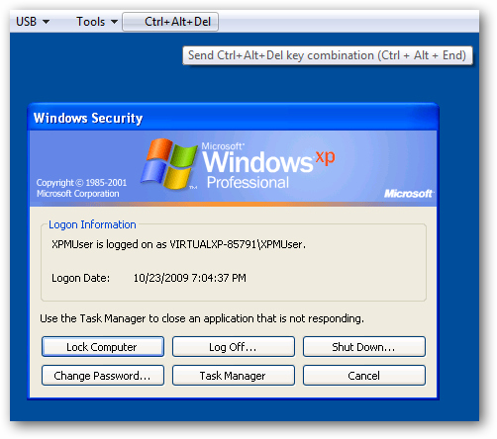Select the Shut Down... button
497x439 pixels.
pyautogui.click(x=364, y=347)
